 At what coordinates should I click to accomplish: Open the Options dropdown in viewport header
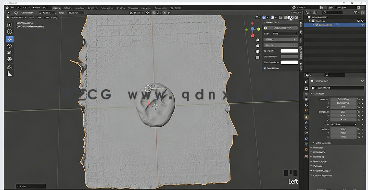(x=296, y=13)
